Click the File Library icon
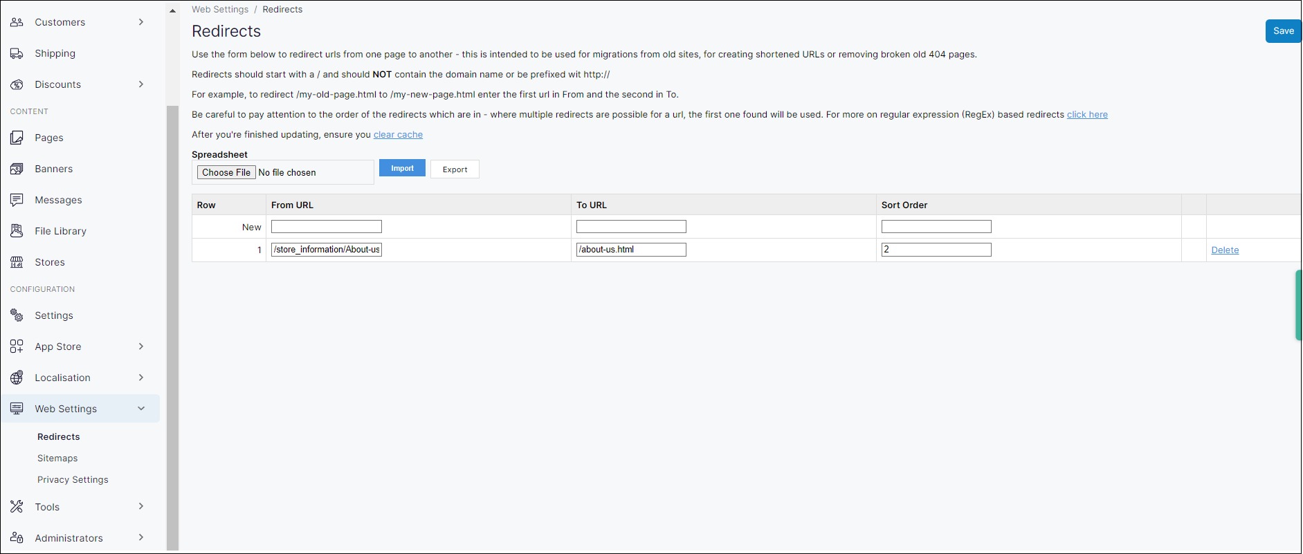The height and width of the screenshot is (554, 1303). (17, 231)
